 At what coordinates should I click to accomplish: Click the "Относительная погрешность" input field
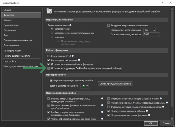pyautogui.click(x=149, y=34)
